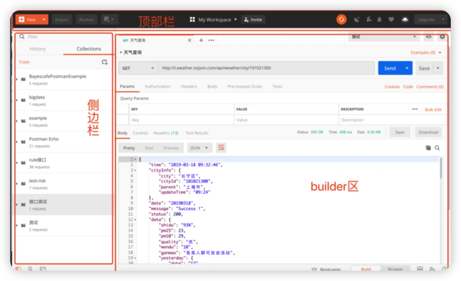Image resolution: width=461 pixels, height=281 pixels.
Task: Add a new request tab
Action: coord(201,40)
